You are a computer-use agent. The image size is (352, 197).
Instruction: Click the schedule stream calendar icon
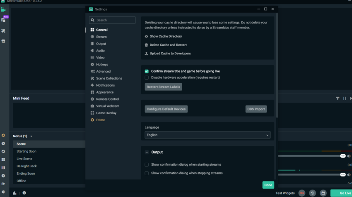[323, 193]
